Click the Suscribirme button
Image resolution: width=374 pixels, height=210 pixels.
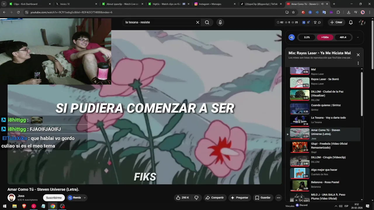click(54, 198)
